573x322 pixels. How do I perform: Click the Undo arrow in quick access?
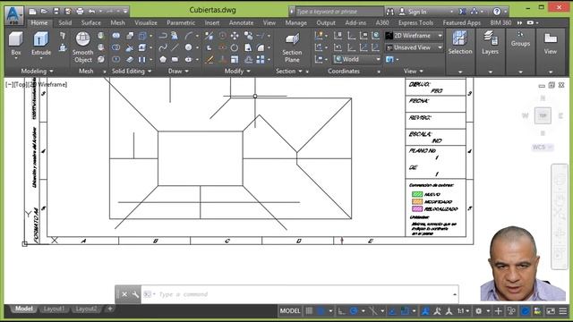pyautogui.click(x=91, y=12)
